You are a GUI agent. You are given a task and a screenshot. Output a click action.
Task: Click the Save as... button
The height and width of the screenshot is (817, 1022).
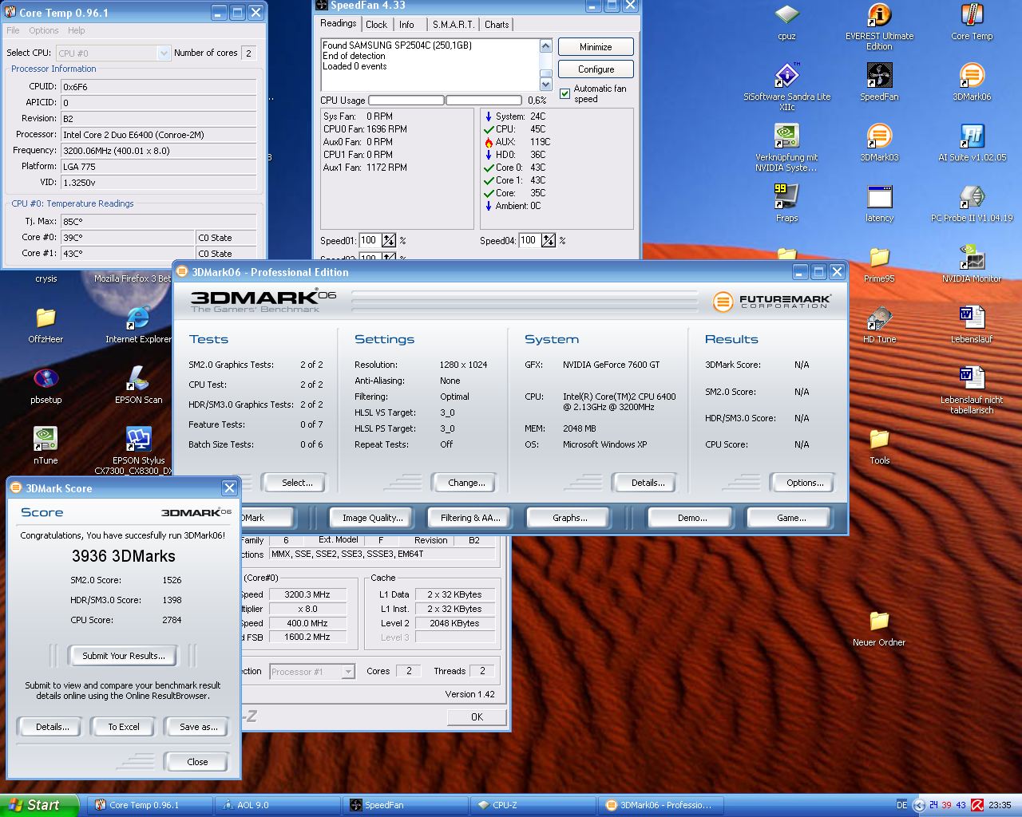tap(198, 727)
